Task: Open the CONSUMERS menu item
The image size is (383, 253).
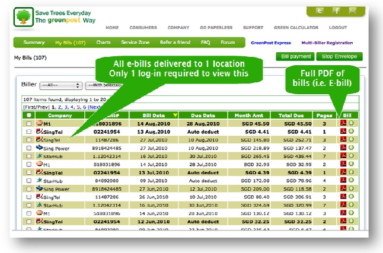Action: [x=143, y=28]
